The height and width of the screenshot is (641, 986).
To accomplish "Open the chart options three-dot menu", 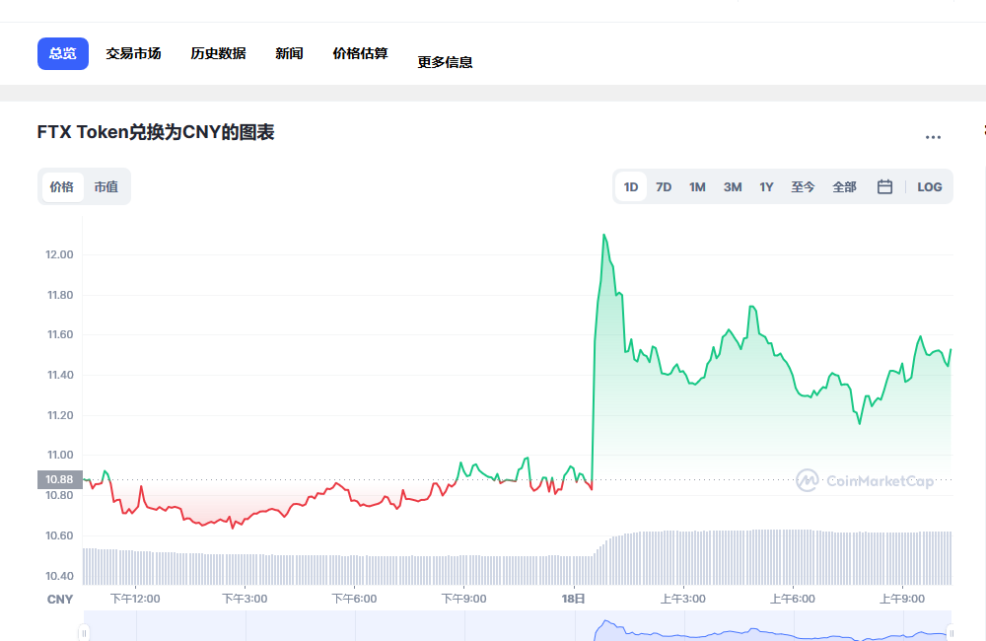I will coord(933,137).
